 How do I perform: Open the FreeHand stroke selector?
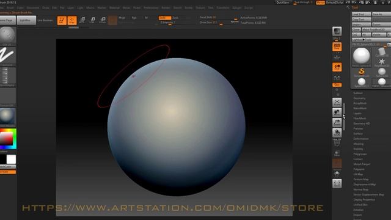8,56
